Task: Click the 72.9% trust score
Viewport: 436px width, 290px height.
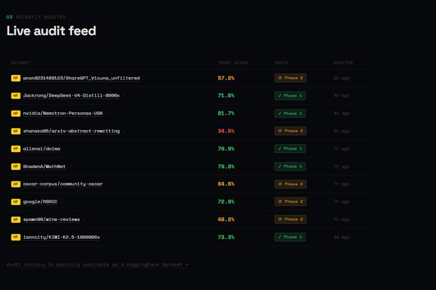Action: coord(226,202)
